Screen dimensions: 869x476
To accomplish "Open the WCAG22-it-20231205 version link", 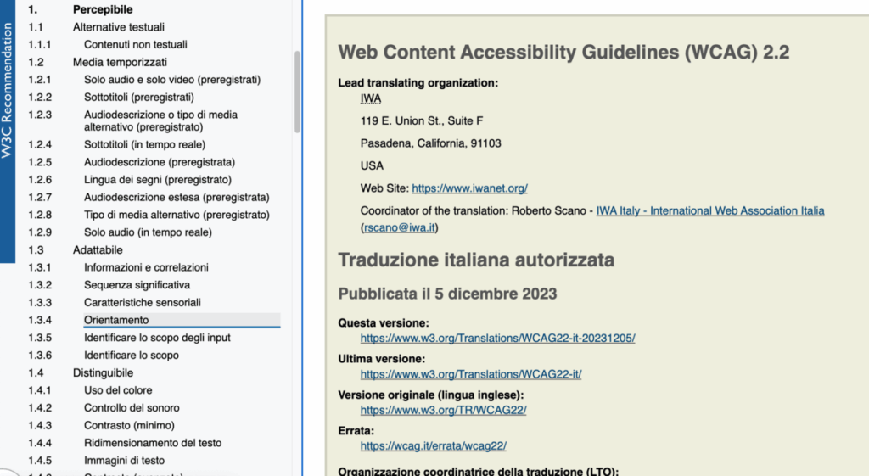I will (x=497, y=338).
